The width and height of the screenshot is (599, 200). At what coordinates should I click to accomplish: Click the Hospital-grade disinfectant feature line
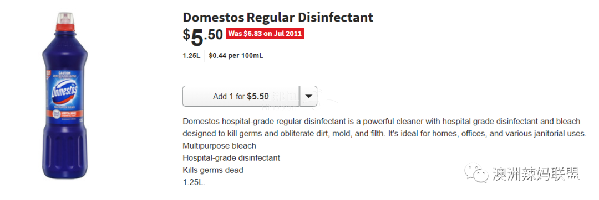coord(231,157)
